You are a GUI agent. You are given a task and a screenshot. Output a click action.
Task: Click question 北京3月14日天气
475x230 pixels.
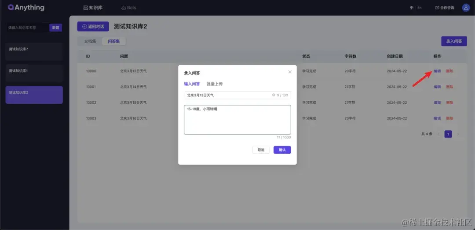tap(133, 87)
